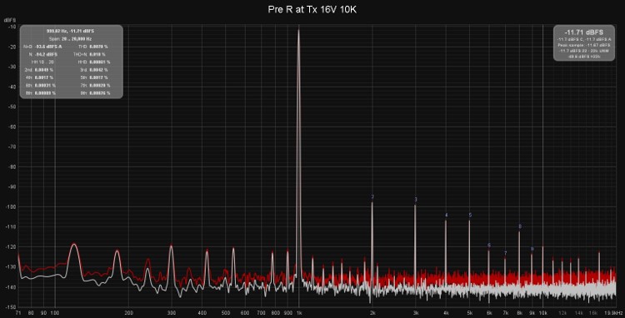The image size is (625, 318).
Task: Click the HHD percentage value
Action: coord(100,62)
